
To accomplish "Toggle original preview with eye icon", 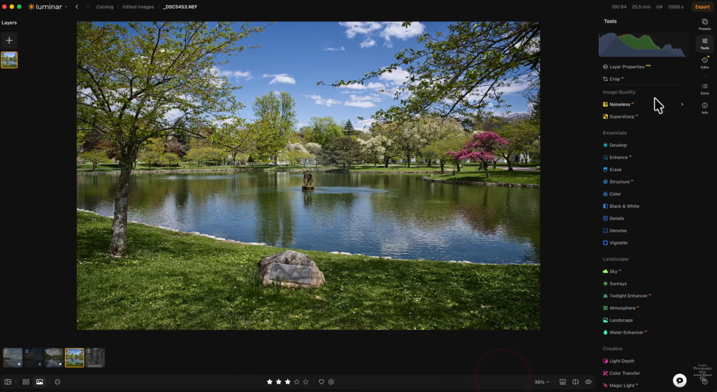I will (589, 382).
